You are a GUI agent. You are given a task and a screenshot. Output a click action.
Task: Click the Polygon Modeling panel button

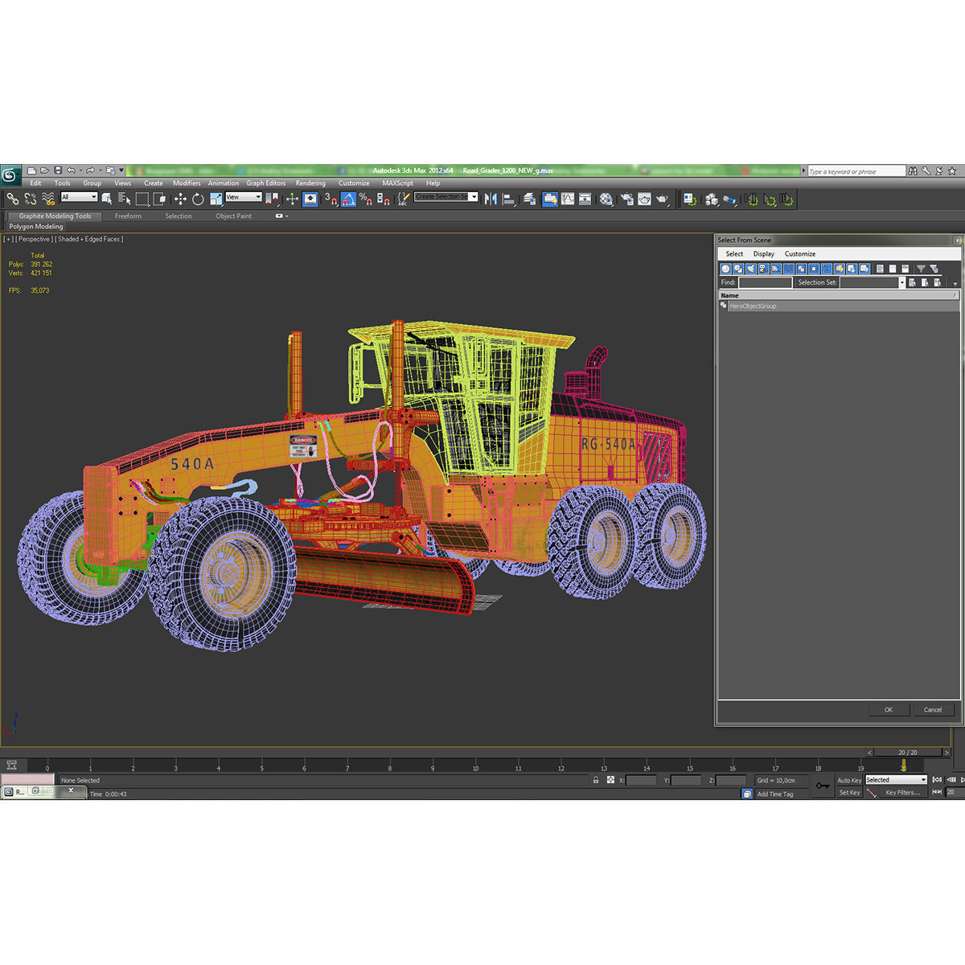35,227
